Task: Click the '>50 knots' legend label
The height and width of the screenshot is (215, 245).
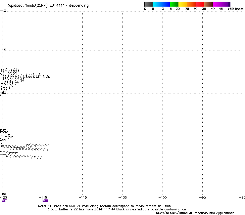Action: click(235, 9)
